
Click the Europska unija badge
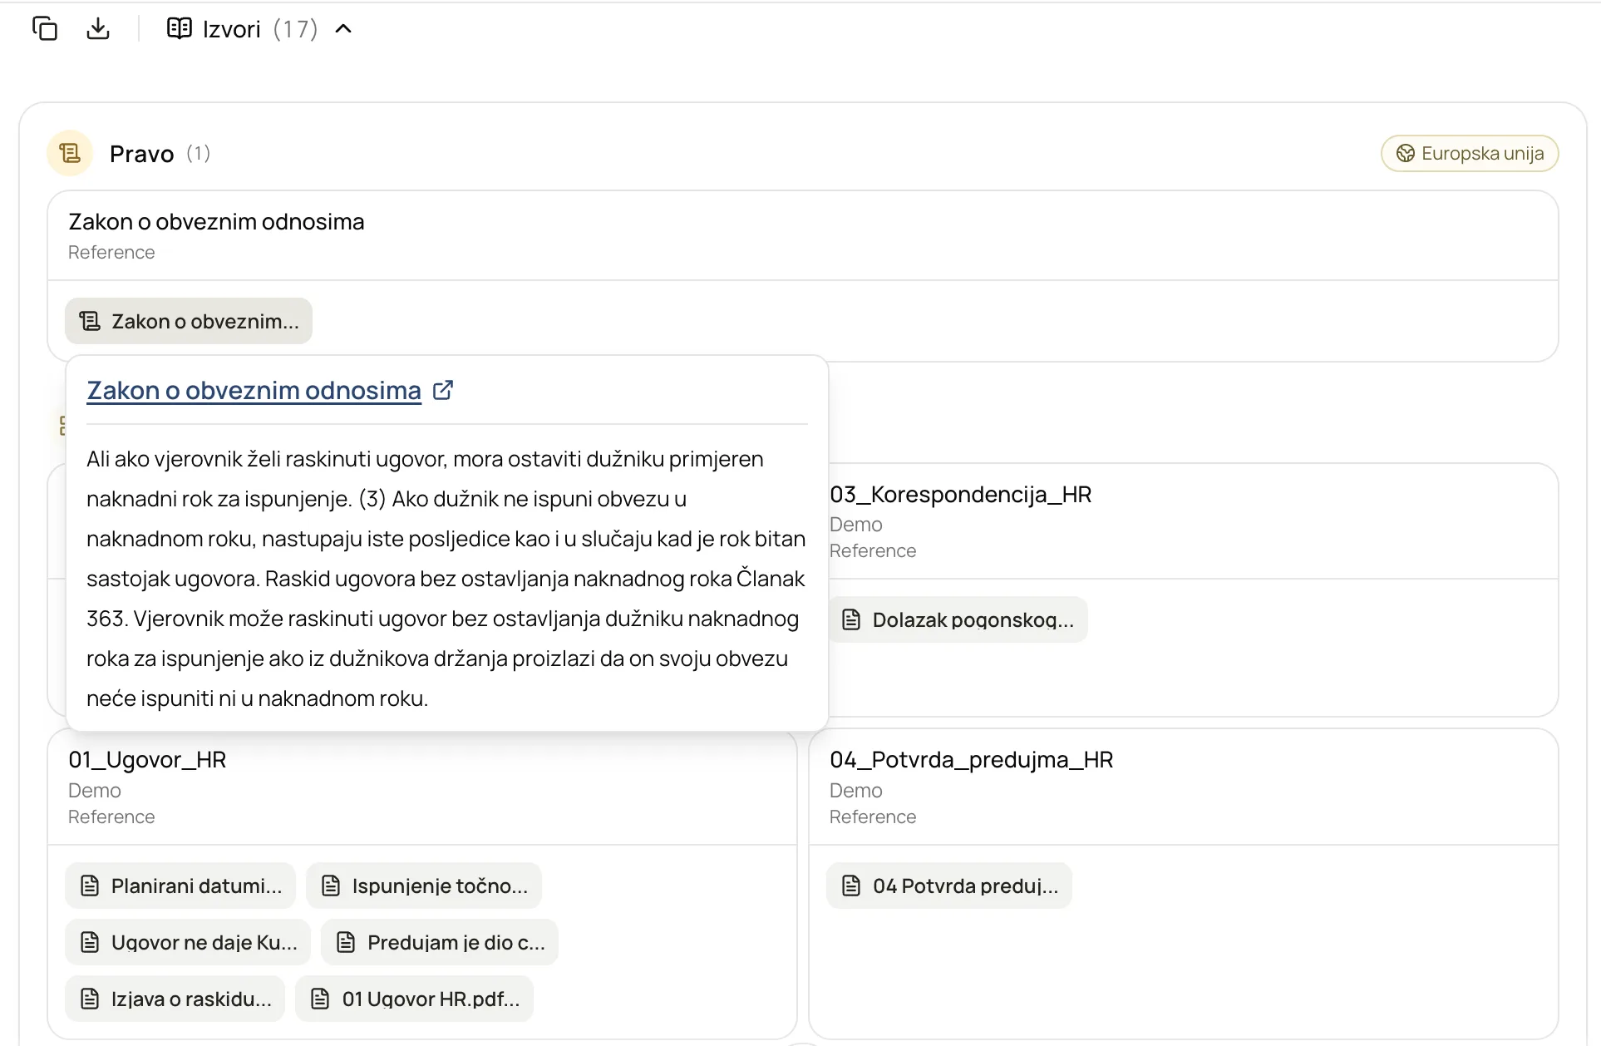point(1470,153)
